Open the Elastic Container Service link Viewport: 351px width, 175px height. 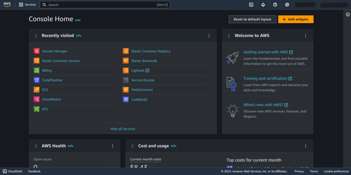(61, 61)
